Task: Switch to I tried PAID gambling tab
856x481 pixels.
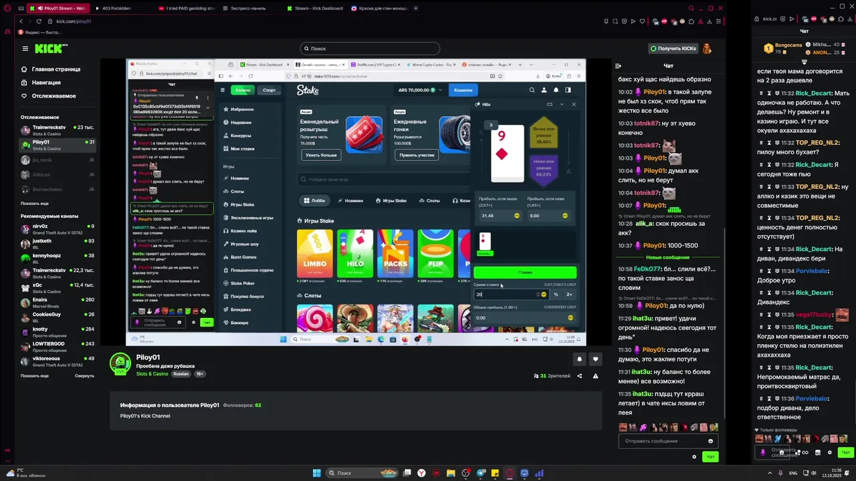Action: (186, 8)
